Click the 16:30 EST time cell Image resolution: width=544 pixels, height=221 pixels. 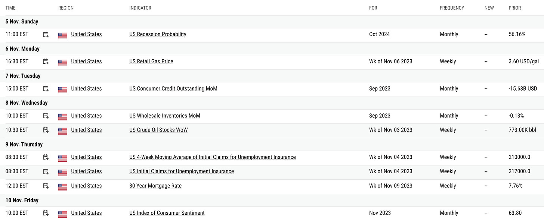17,61
